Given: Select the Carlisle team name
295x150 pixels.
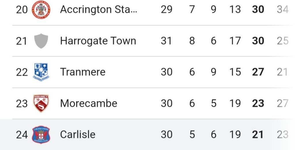Looking at the screenshot, I should coord(78,134).
